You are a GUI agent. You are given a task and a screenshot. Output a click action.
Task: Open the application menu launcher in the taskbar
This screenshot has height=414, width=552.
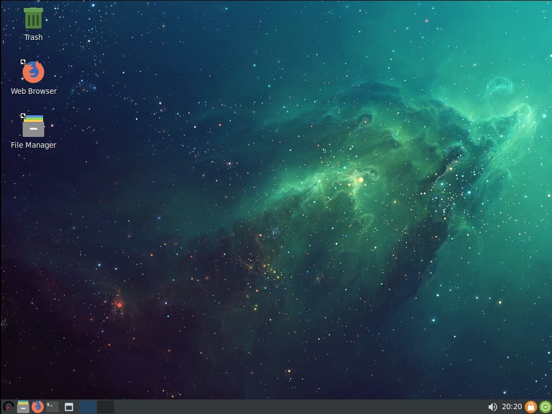pos(9,407)
